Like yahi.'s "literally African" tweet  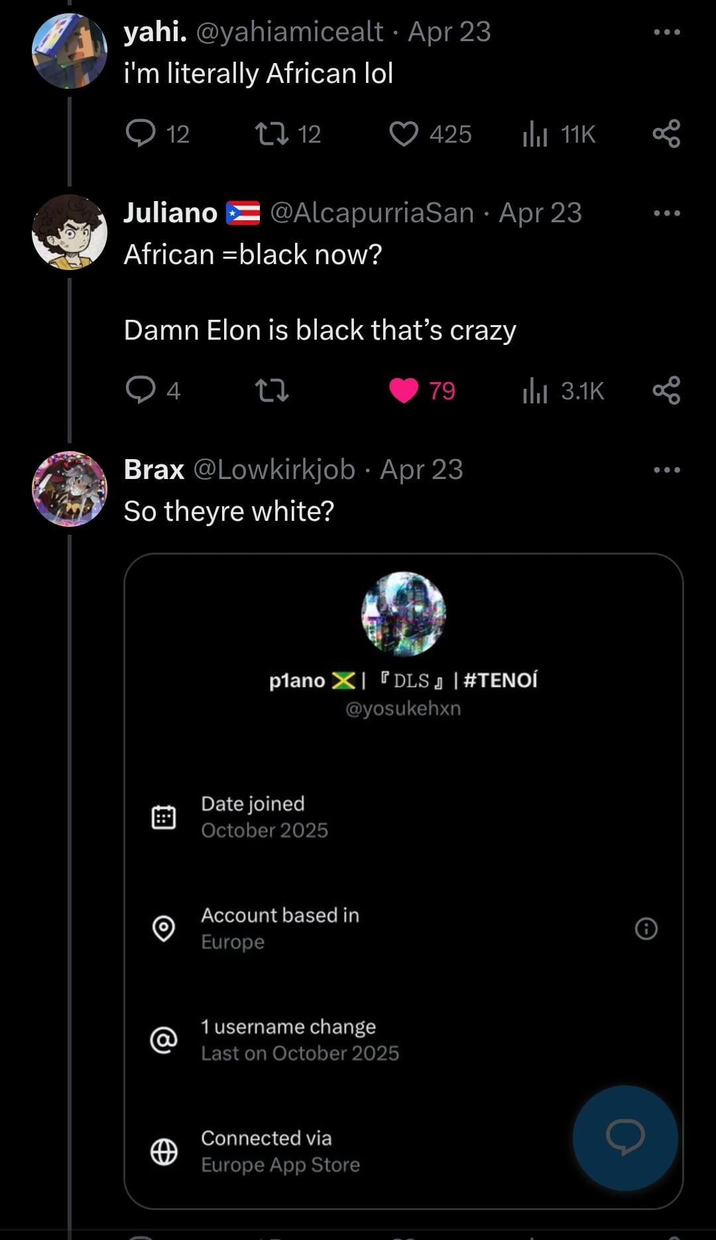404,133
